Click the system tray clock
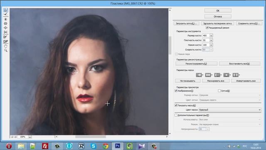The image size is (266, 150). [x=256, y=146]
